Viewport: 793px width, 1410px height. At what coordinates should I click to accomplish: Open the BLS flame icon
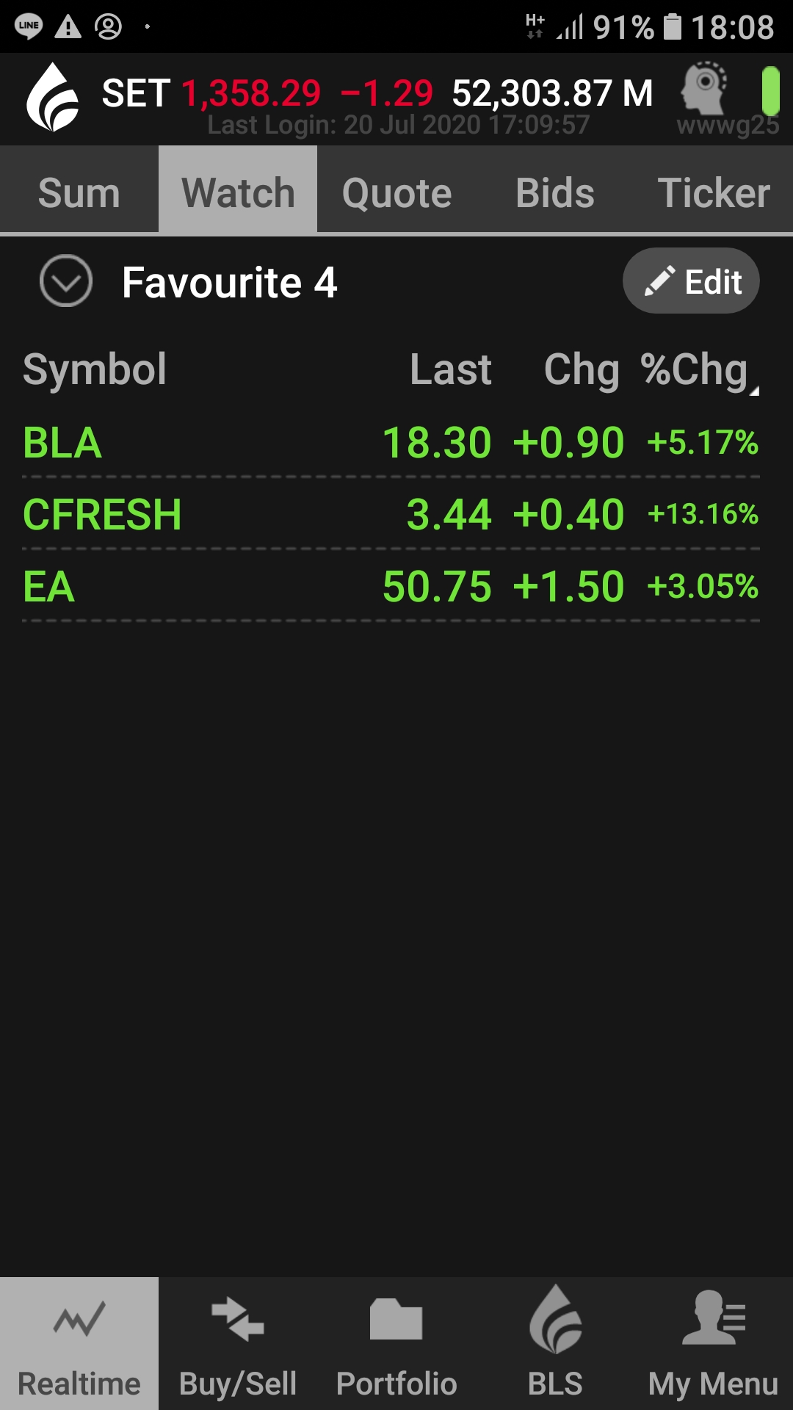556,1319
